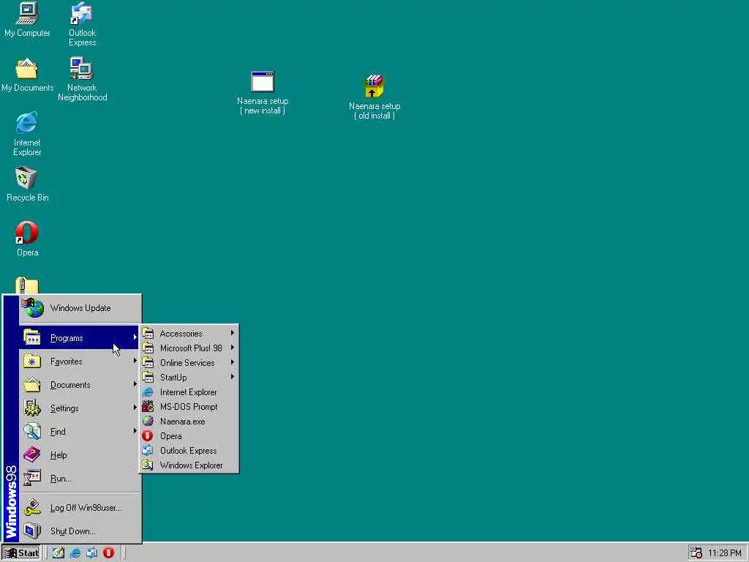Screen dimensions: 749x562
Task: Open Outlook Express desktop shortcut
Action: click(x=82, y=24)
